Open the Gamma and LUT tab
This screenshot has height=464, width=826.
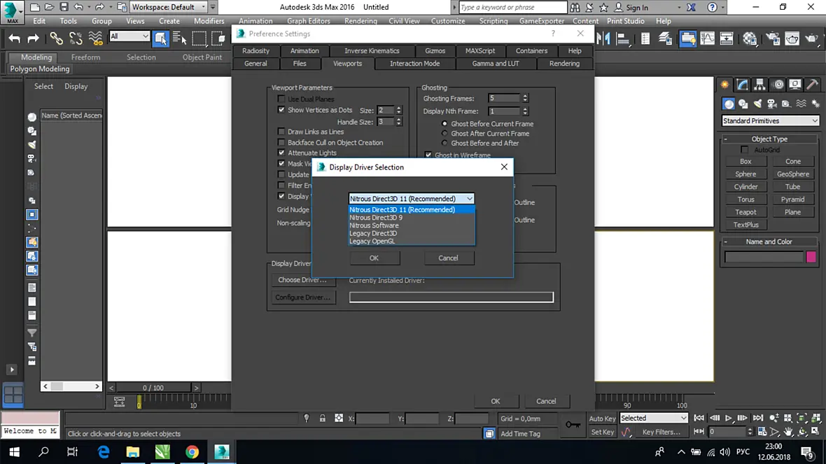(496, 63)
